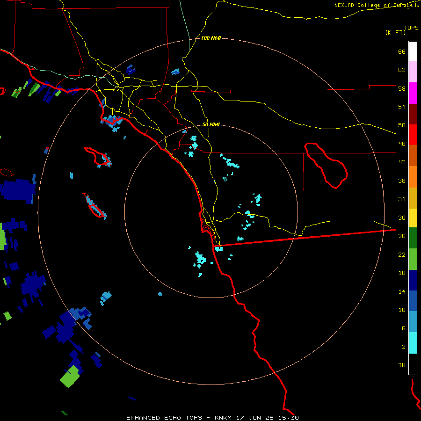421x421 pixels.
Task: Click the large light green echo at bottom left
Action: (x=70, y=377)
